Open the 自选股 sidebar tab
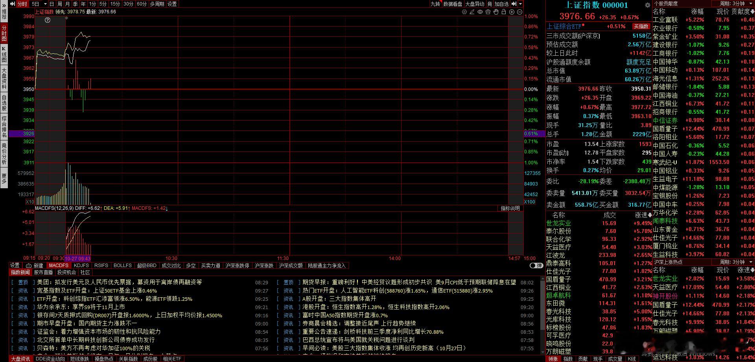The image size is (755, 362). coord(4,103)
